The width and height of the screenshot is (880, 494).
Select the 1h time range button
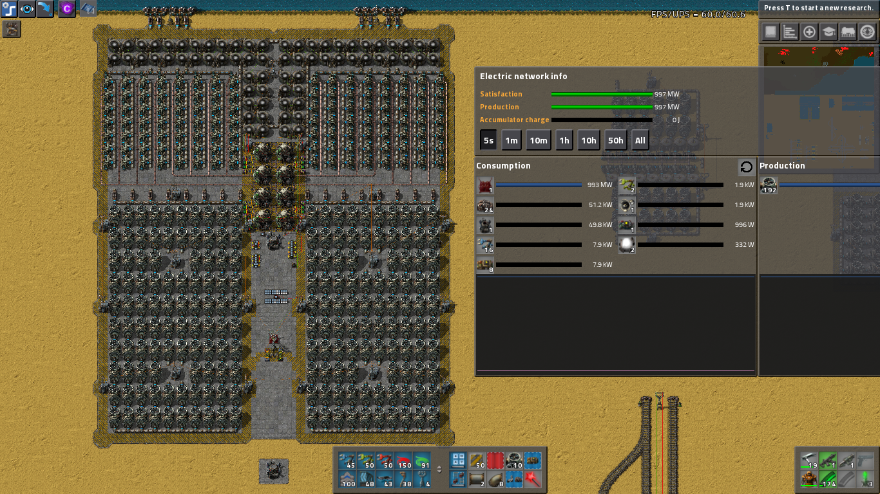tap(564, 140)
